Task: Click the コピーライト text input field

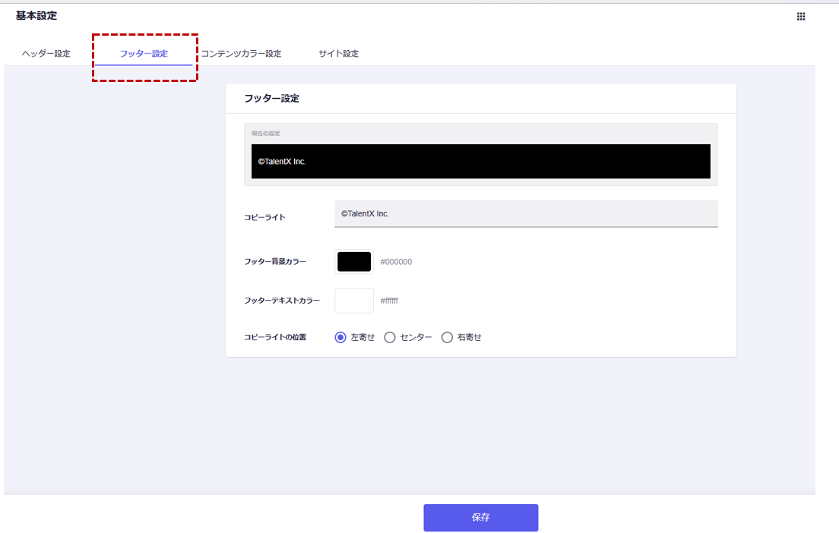Action: tap(525, 214)
